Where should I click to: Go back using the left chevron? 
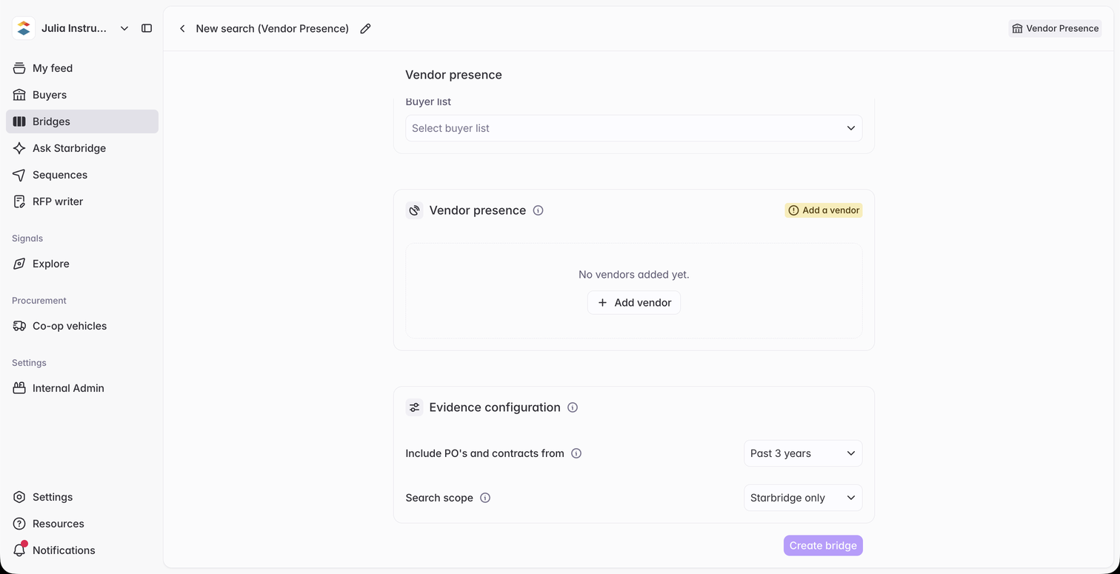[x=182, y=28]
